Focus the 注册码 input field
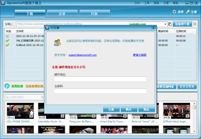The image size is (201, 139). (100, 91)
